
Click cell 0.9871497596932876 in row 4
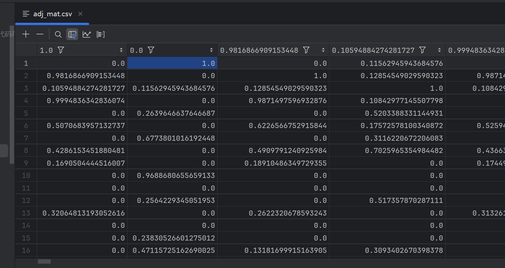[x=273, y=101]
